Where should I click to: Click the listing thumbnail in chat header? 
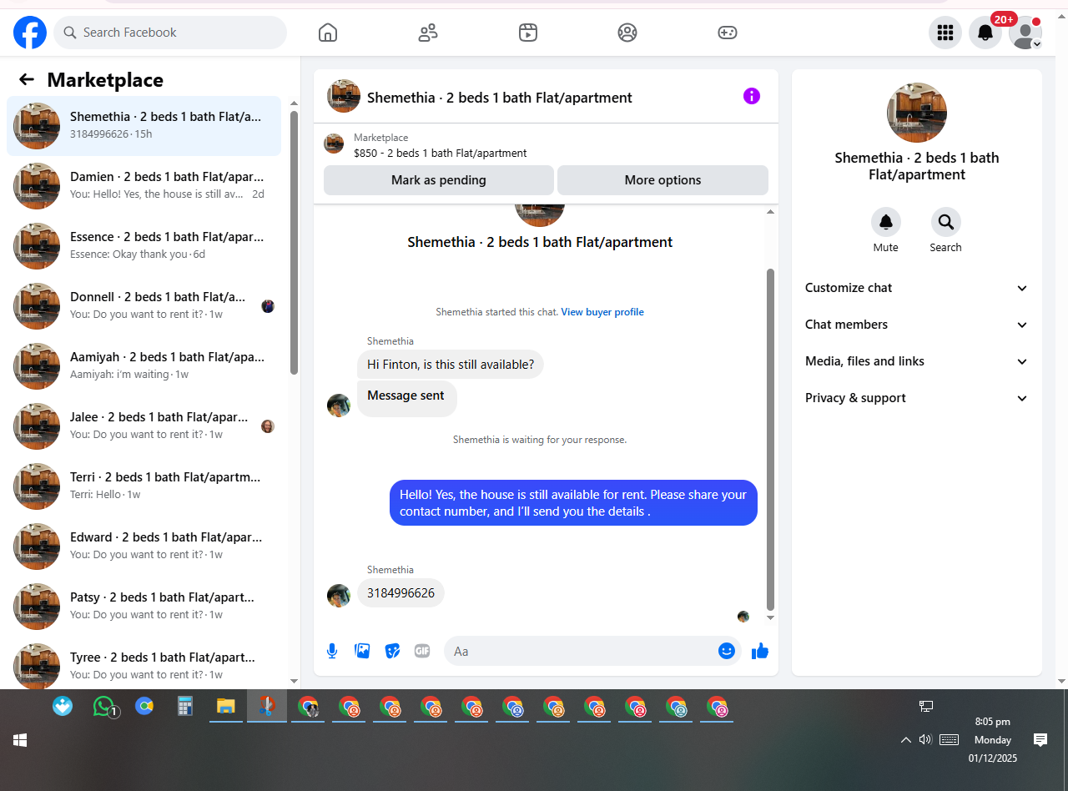(x=344, y=96)
